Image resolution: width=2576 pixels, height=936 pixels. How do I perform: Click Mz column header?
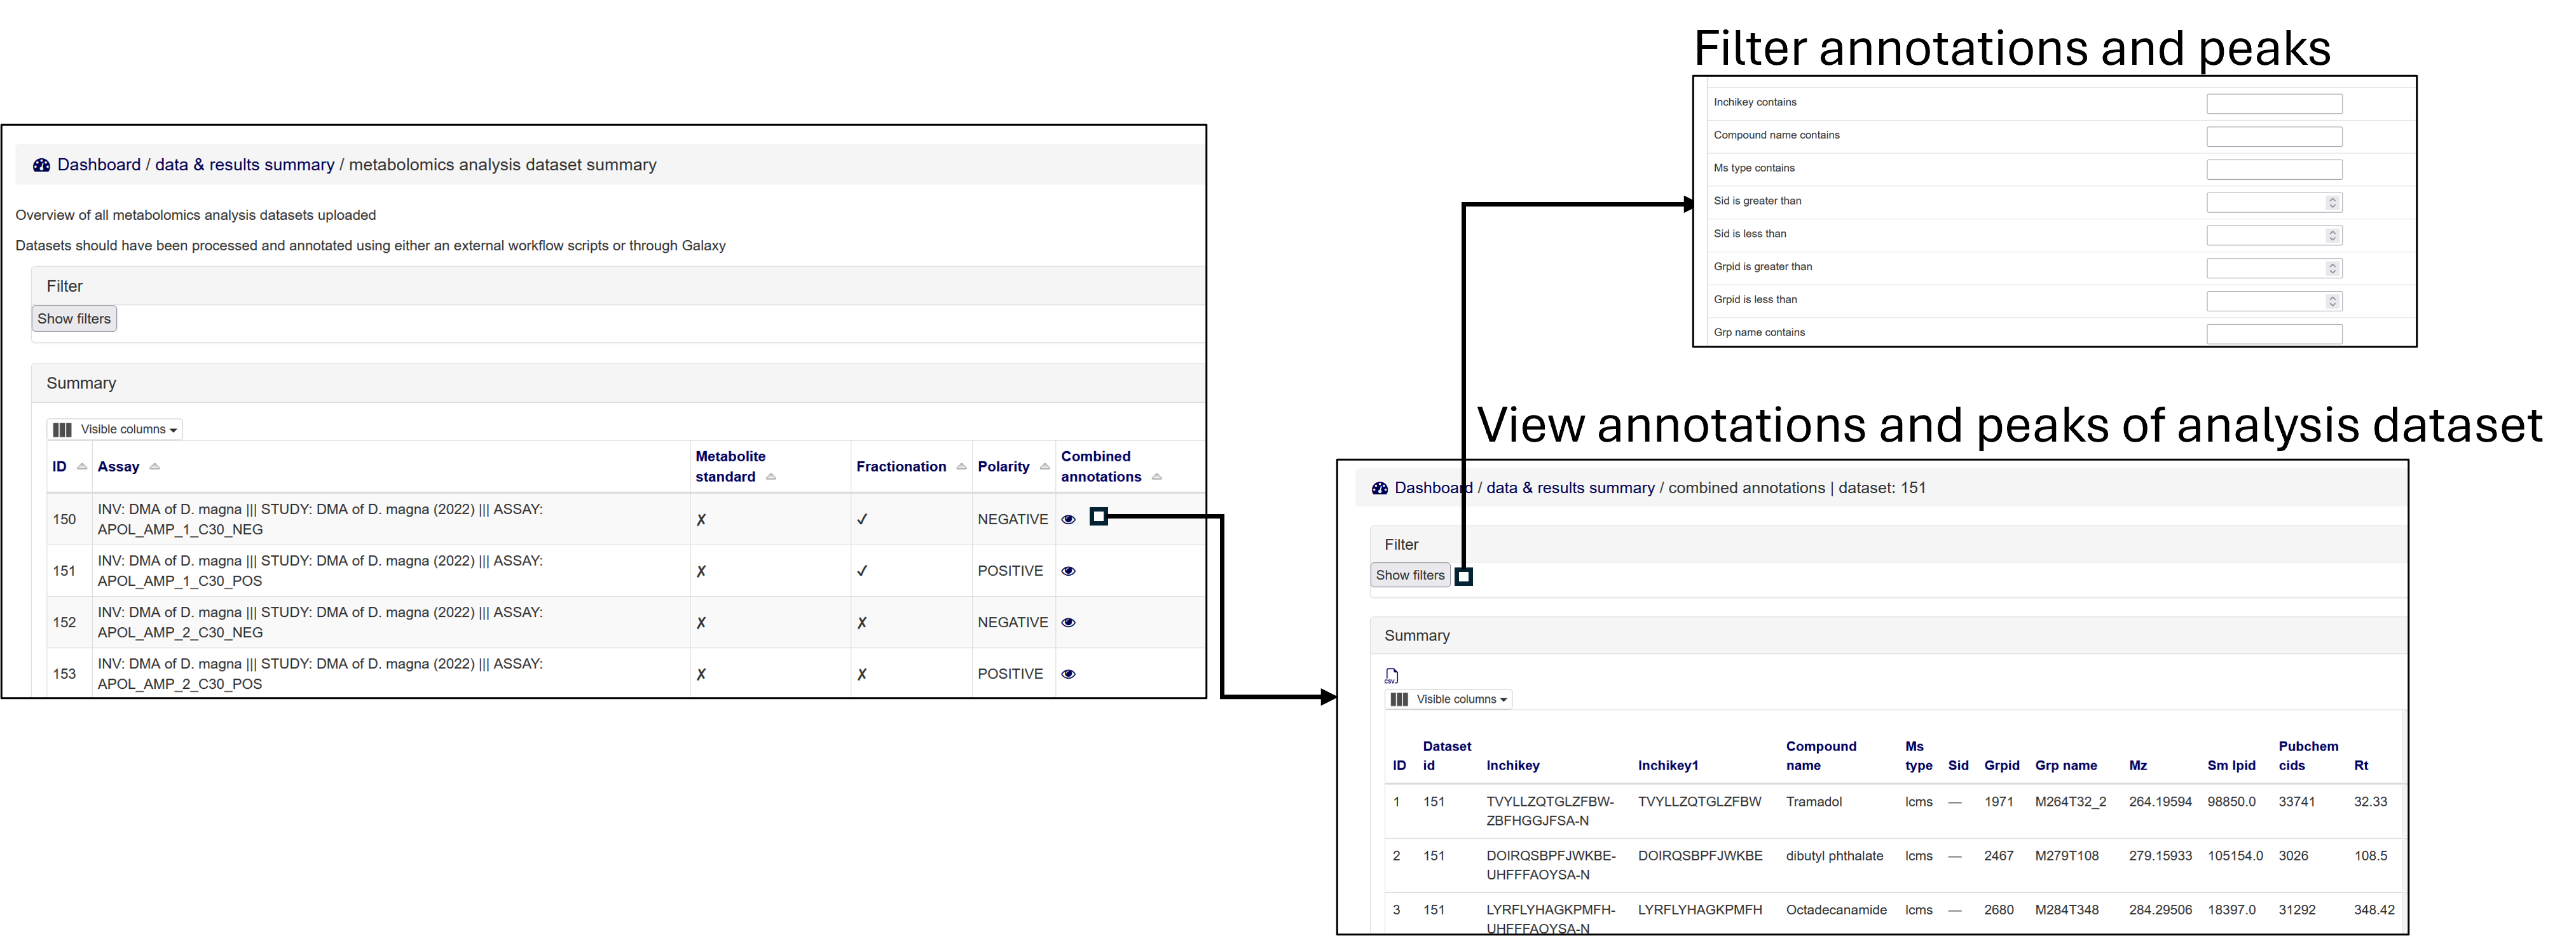[2138, 766]
